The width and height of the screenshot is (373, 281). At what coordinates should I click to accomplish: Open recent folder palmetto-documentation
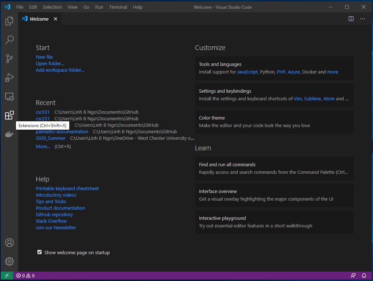(x=62, y=132)
